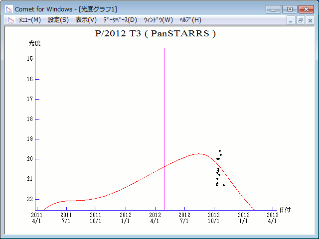Click the 2012 7/1 date tick label
This screenshot has height=239, width=319.
[185, 218]
